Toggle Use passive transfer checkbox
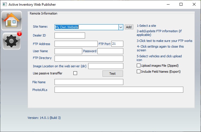The width and height of the screenshot is (201, 132). pyautogui.click(x=75, y=73)
